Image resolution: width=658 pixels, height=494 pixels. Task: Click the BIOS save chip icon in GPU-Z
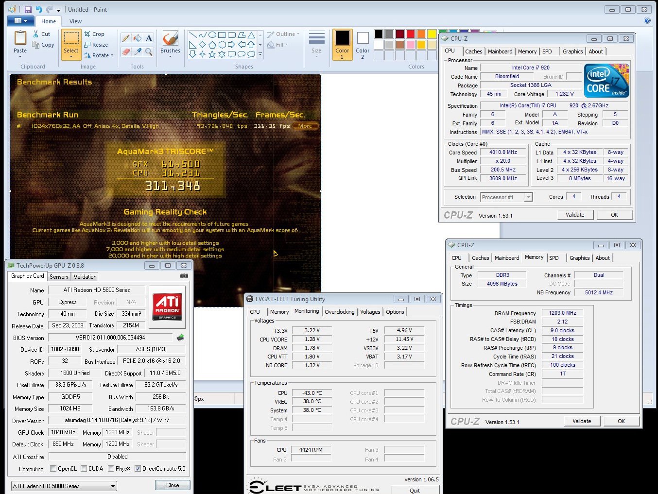click(180, 337)
